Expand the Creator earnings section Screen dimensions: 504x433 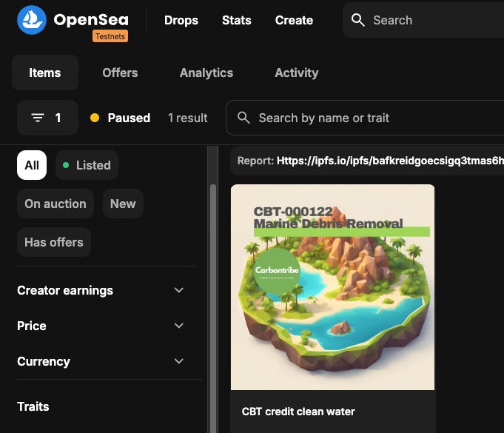pos(101,290)
